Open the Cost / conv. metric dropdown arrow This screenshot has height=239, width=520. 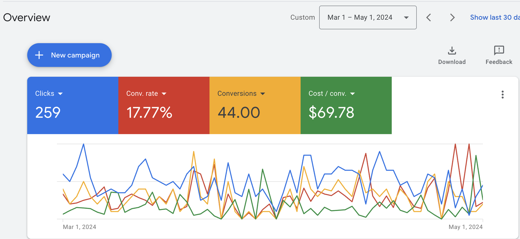point(353,94)
